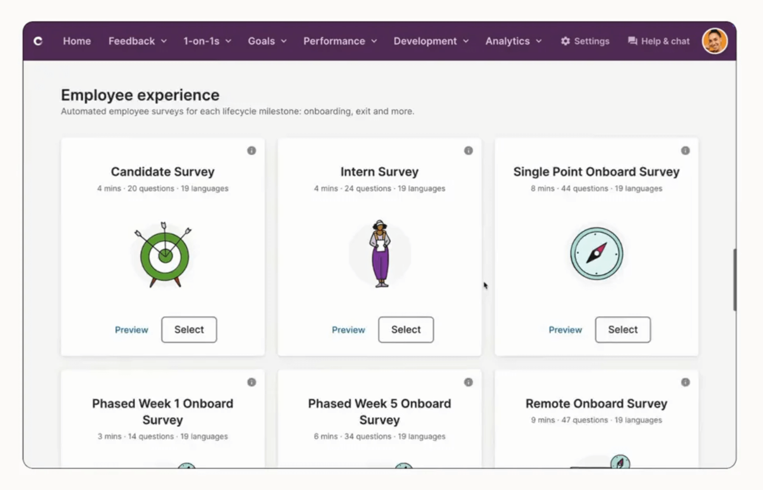Preview the Intern Survey
This screenshot has width=763, height=490.
406,330
